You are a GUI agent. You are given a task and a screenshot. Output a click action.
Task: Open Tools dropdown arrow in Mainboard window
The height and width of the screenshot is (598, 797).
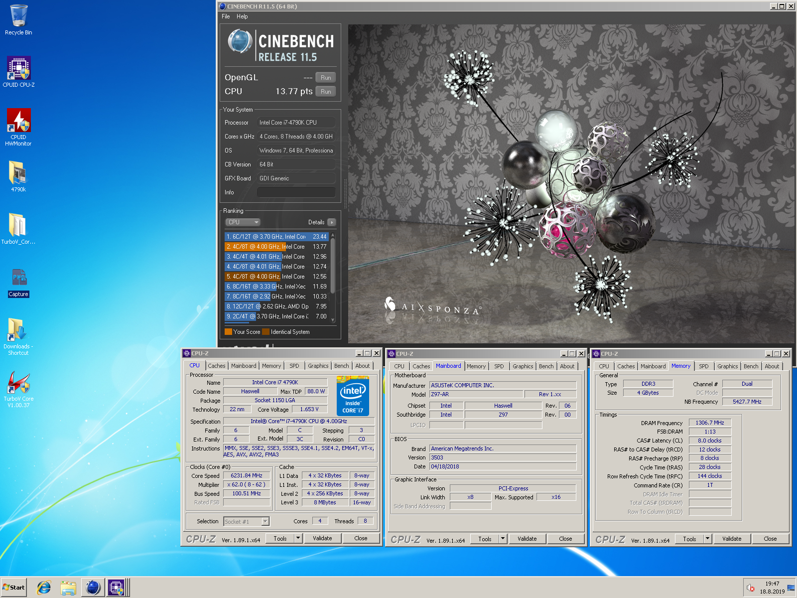click(x=503, y=539)
